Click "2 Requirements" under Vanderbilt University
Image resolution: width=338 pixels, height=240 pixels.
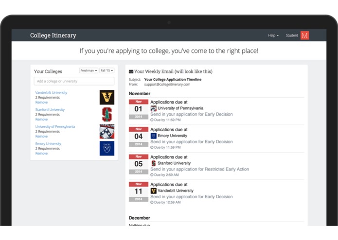click(x=48, y=98)
